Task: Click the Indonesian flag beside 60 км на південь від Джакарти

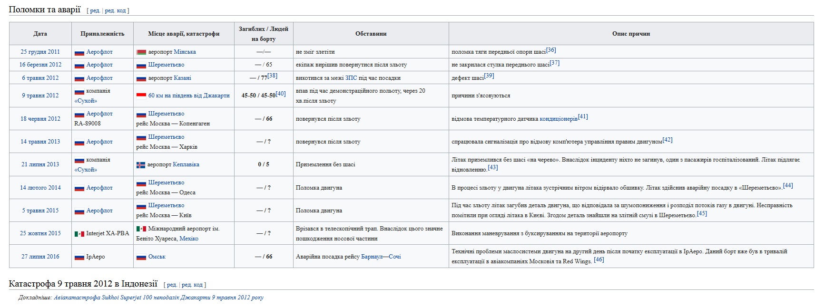Action: pyautogui.click(x=141, y=96)
